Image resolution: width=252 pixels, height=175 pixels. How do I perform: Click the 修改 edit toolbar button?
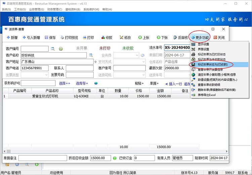click(x=125, y=38)
